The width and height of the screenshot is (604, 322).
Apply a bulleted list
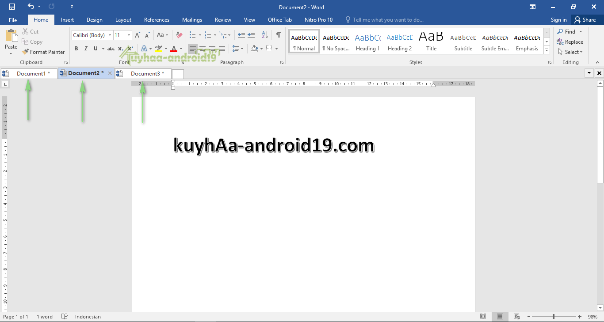[192, 35]
